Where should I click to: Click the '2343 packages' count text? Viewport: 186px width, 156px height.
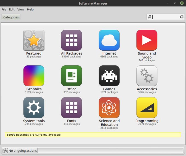tap(34, 124)
